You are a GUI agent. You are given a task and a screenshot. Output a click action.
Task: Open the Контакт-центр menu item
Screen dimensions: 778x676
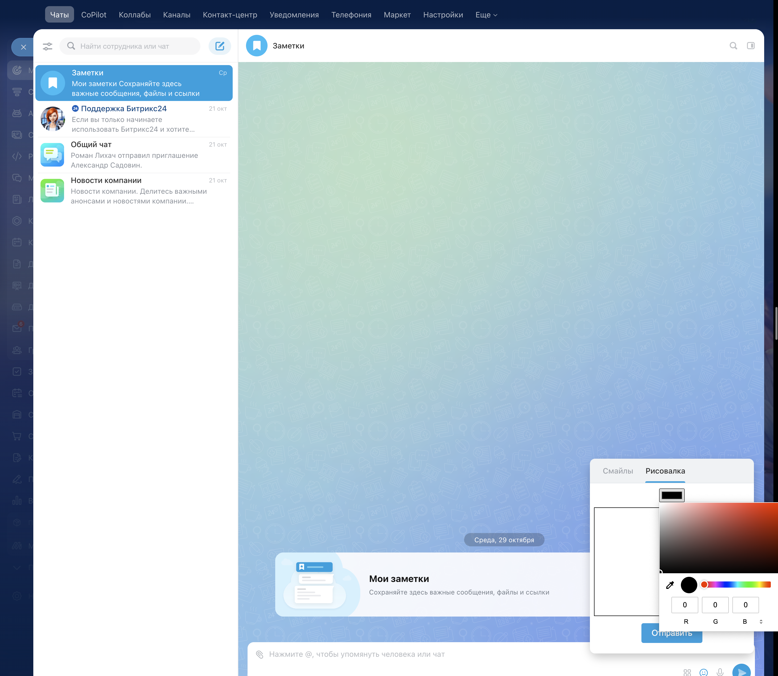[x=230, y=15]
